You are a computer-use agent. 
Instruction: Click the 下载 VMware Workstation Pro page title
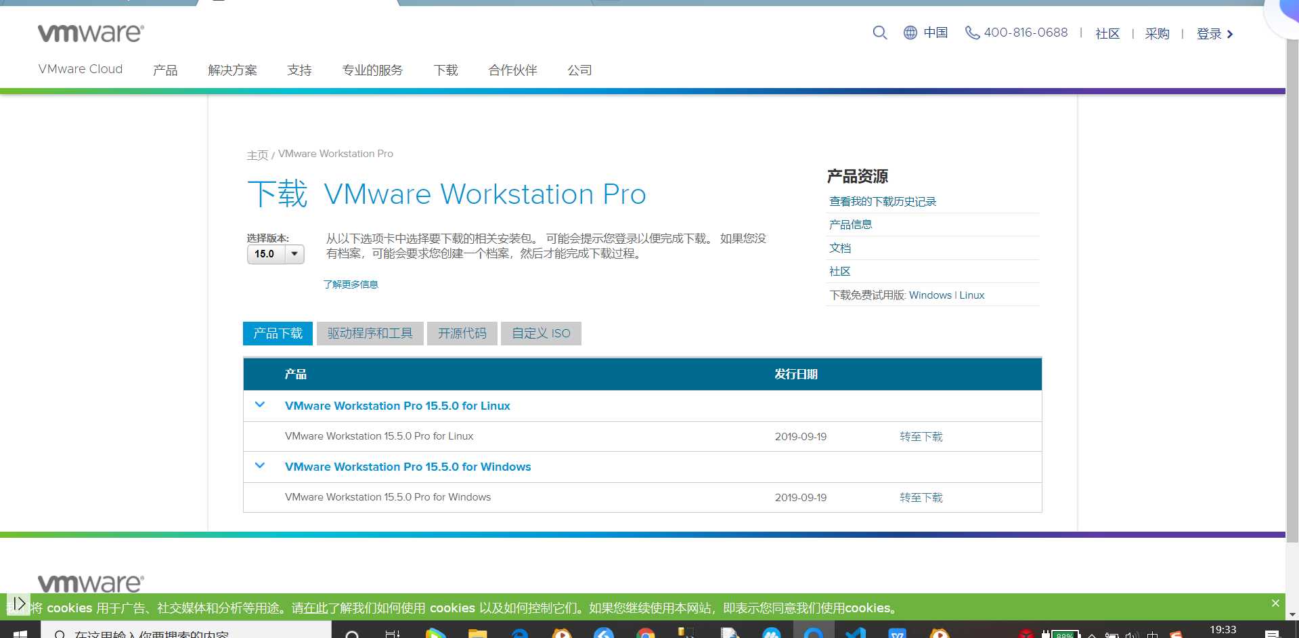click(x=447, y=194)
